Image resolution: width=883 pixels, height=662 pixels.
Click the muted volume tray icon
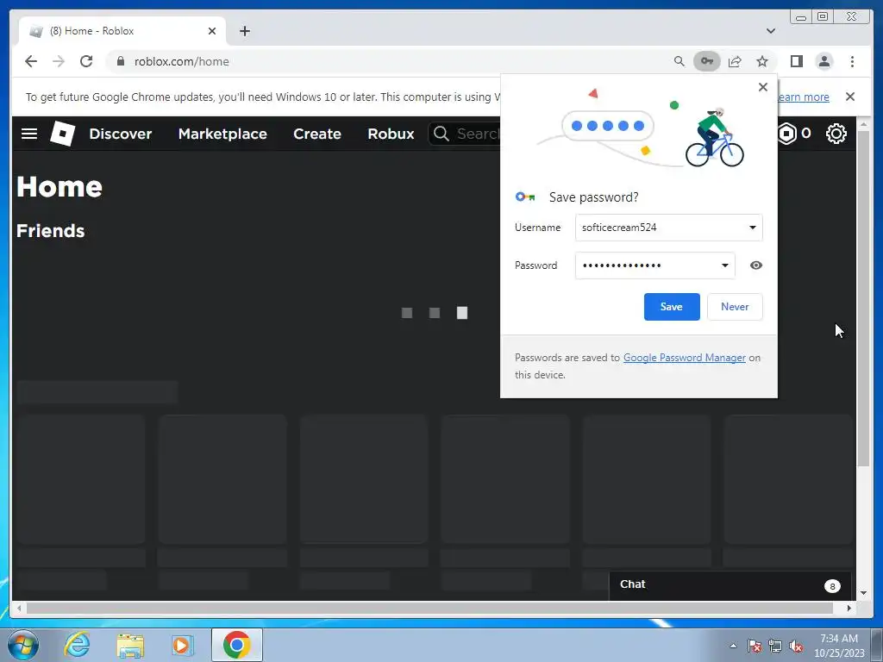click(796, 646)
